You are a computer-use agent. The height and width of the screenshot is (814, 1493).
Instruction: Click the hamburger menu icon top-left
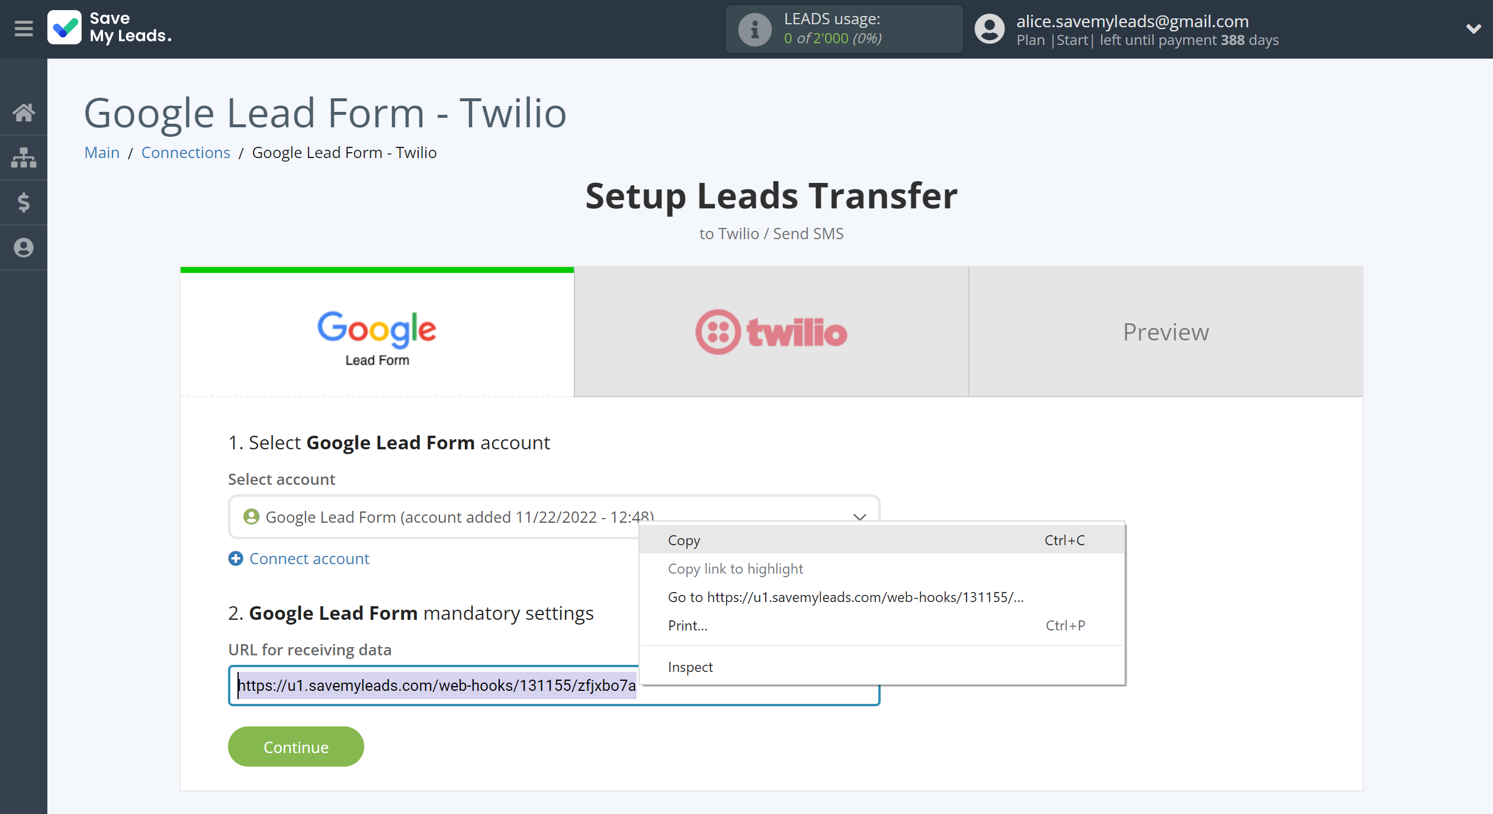coord(23,28)
